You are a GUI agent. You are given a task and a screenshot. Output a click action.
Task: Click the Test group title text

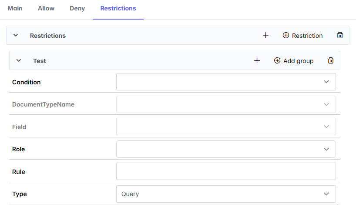[40, 61]
